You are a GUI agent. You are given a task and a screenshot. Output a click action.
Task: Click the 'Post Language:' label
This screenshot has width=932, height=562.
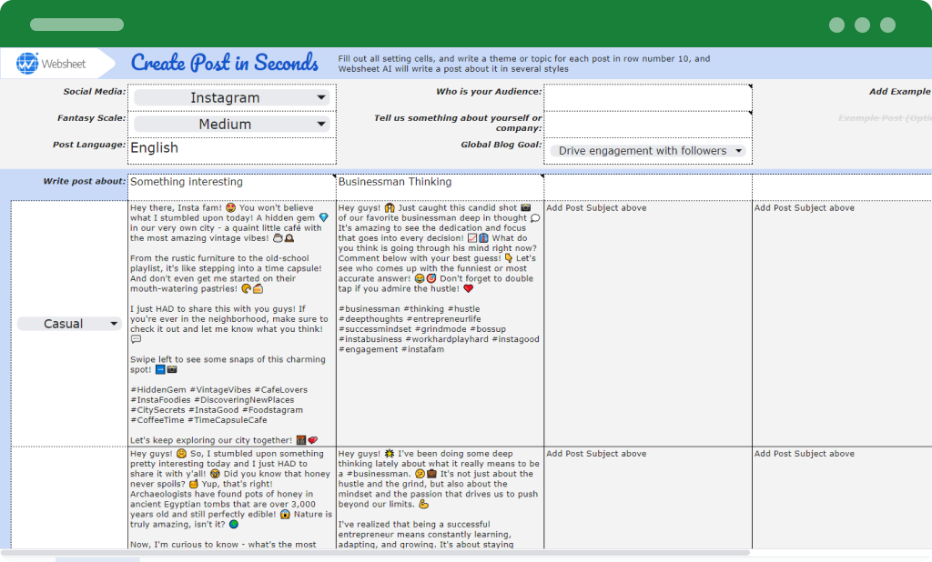pyautogui.click(x=89, y=145)
